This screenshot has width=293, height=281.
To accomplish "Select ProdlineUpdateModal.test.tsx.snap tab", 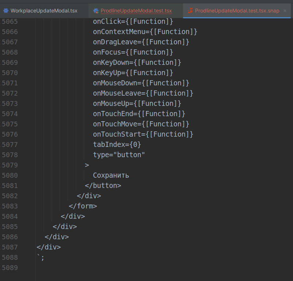I will coord(237,11).
